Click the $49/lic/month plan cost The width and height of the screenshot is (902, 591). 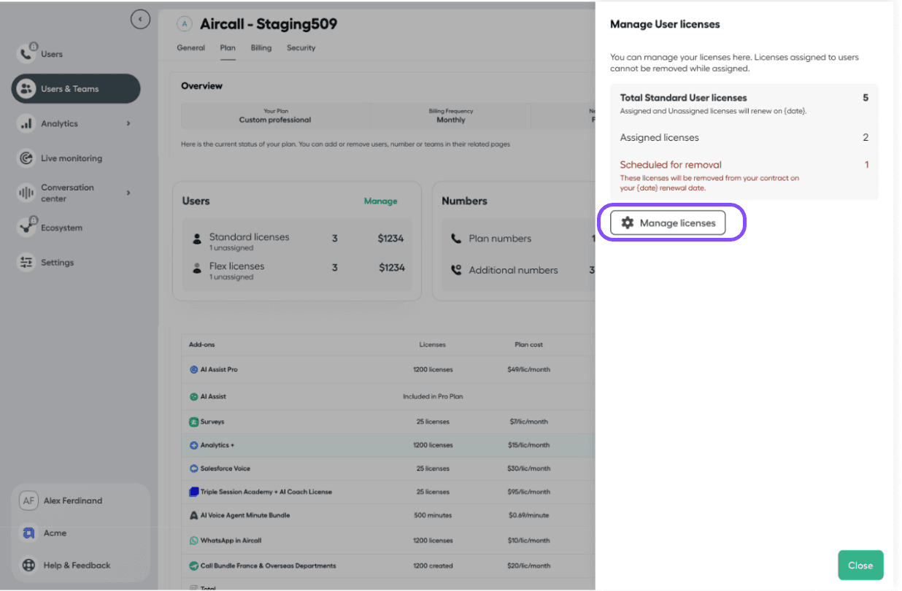[529, 370]
